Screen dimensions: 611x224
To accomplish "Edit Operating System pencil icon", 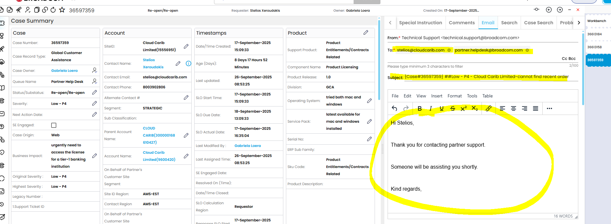I will tap(369, 101).
